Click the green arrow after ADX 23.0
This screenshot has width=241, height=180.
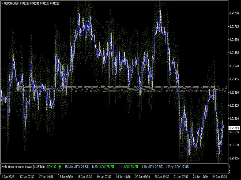[137, 167]
